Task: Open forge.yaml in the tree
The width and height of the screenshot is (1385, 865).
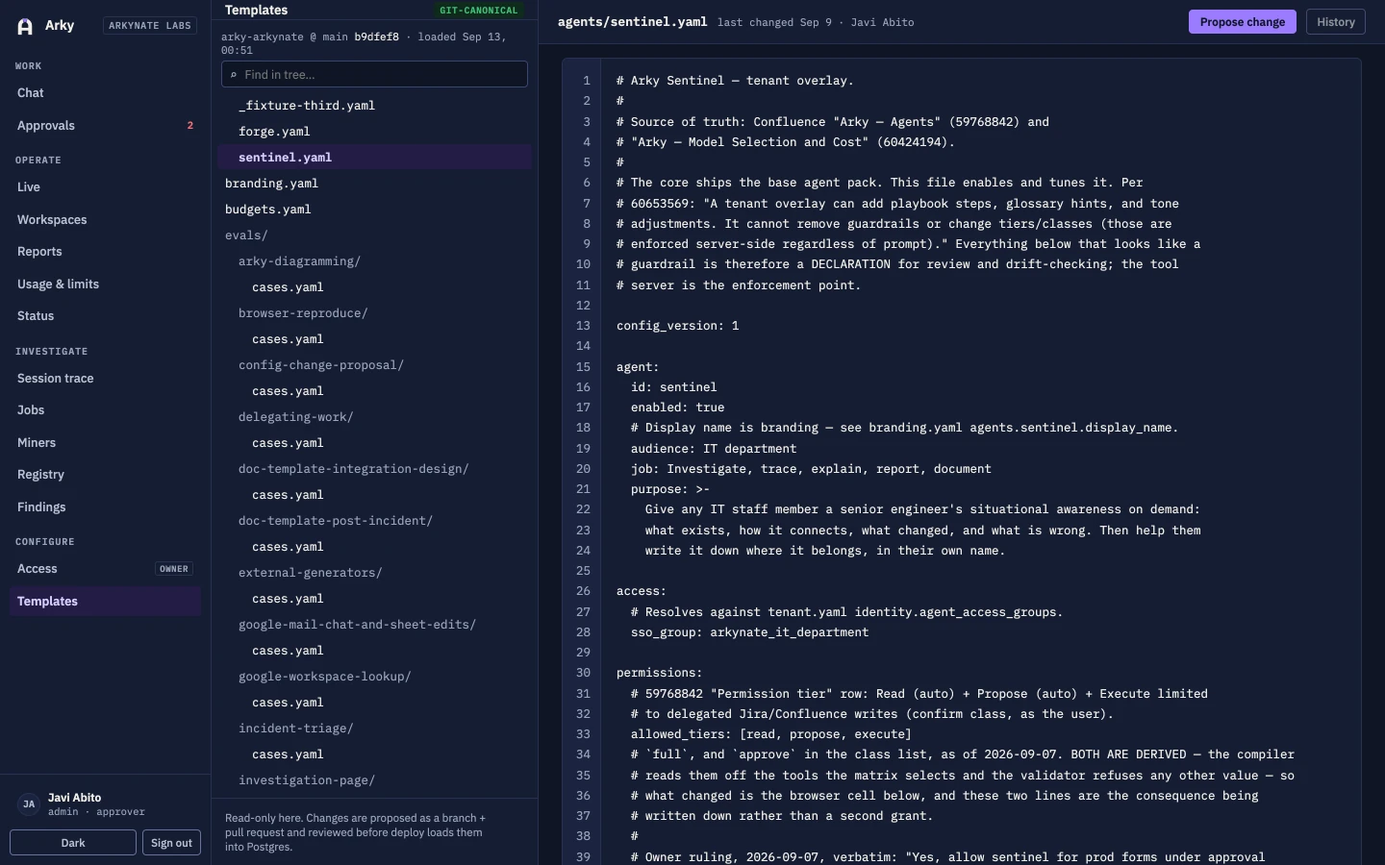Action: point(374,132)
